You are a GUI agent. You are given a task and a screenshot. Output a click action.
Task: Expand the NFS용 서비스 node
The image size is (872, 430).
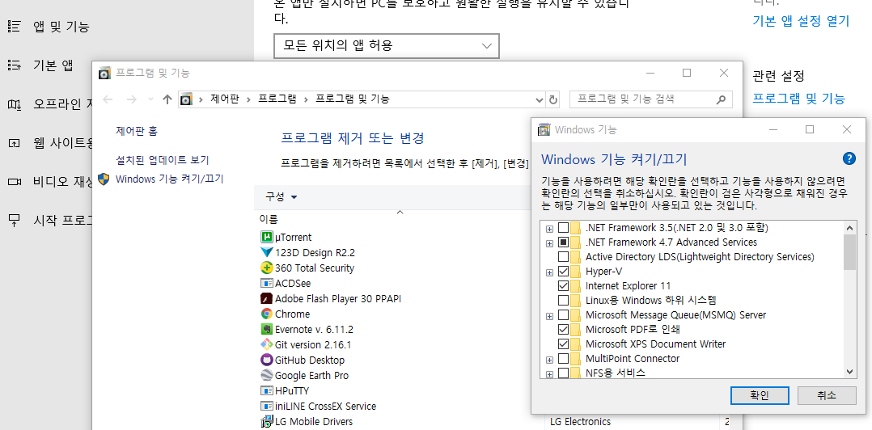pyautogui.click(x=549, y=374)
